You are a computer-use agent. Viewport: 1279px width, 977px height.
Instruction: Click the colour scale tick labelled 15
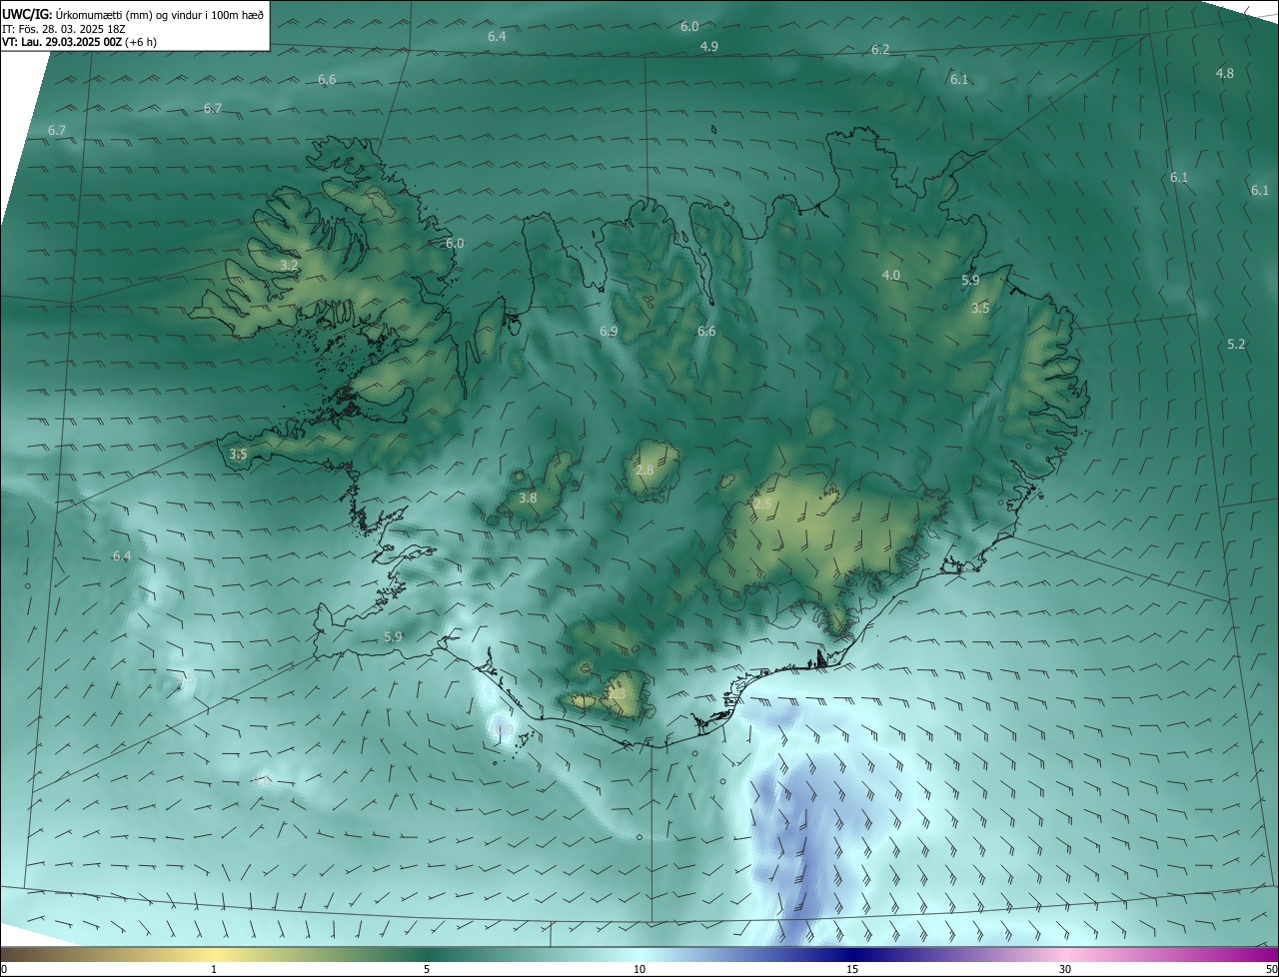(852, 969)
